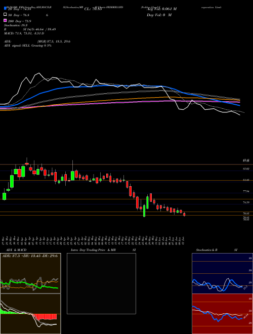Click the white 50 Day legend swatch
This screenshot has height=334, width=253.
point(6,15)
